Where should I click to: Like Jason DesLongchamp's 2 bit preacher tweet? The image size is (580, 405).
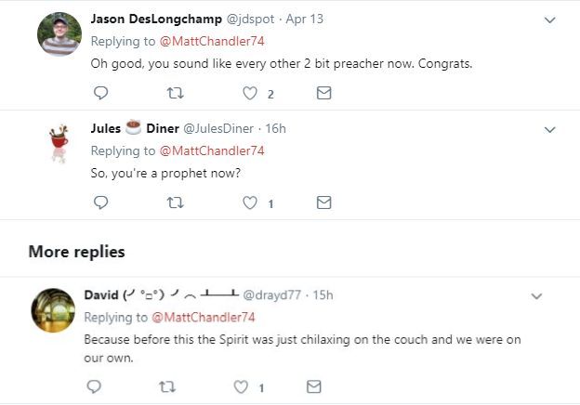click(x=249, y=93)
